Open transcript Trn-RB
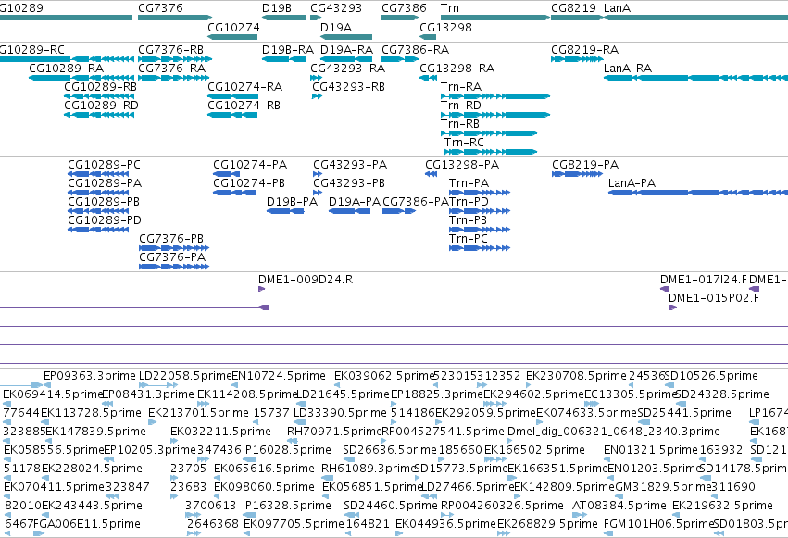Image resolution: width=788 pixels, height=538 pixels. click(460, 124)
